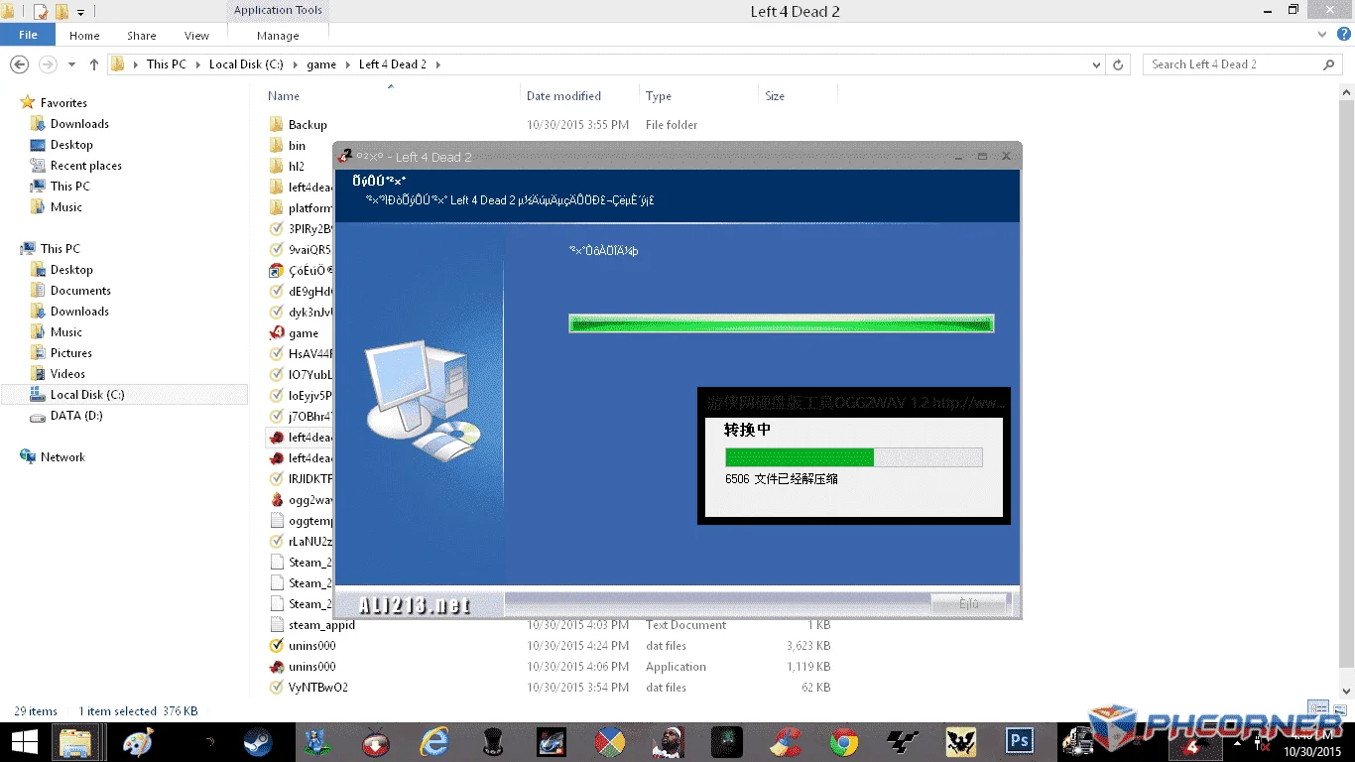This screenshot has width=1355, height=762.
Task: Click the Properties icon in quick access toolbar
Action: pyautogui.click(x=41, y=12)
